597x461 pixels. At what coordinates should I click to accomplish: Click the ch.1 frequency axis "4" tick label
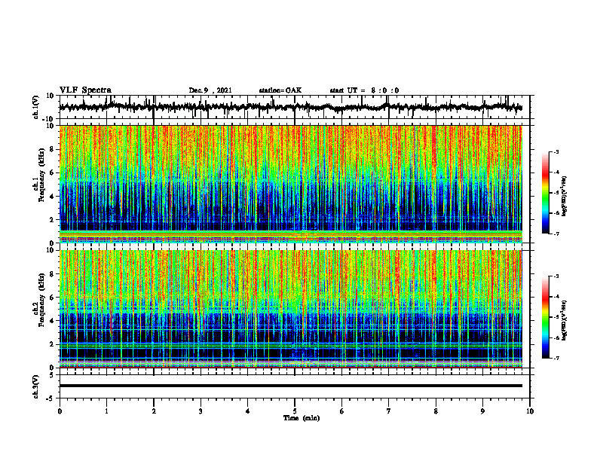pyautogui.click(x=53, y=197)
